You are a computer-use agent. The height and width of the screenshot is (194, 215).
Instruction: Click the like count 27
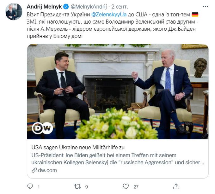click(136, 187)
